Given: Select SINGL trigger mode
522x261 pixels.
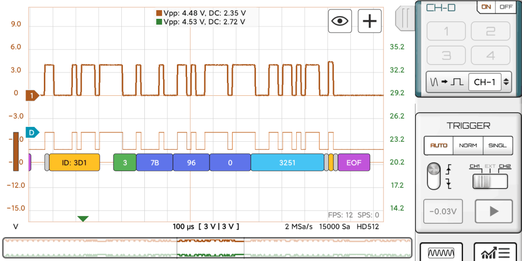Looking at the screenshot, I should pos(497,145).
